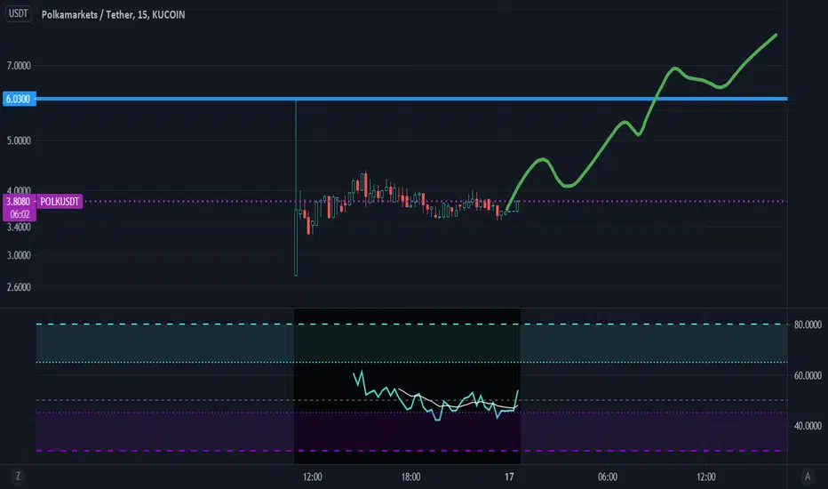Click the 06:00 time axis label
Screen dimensions: 828x489
click(608, 477)
